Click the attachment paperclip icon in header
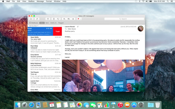The width and height of the screenshot is (175, 109). (x=78, y=26)
